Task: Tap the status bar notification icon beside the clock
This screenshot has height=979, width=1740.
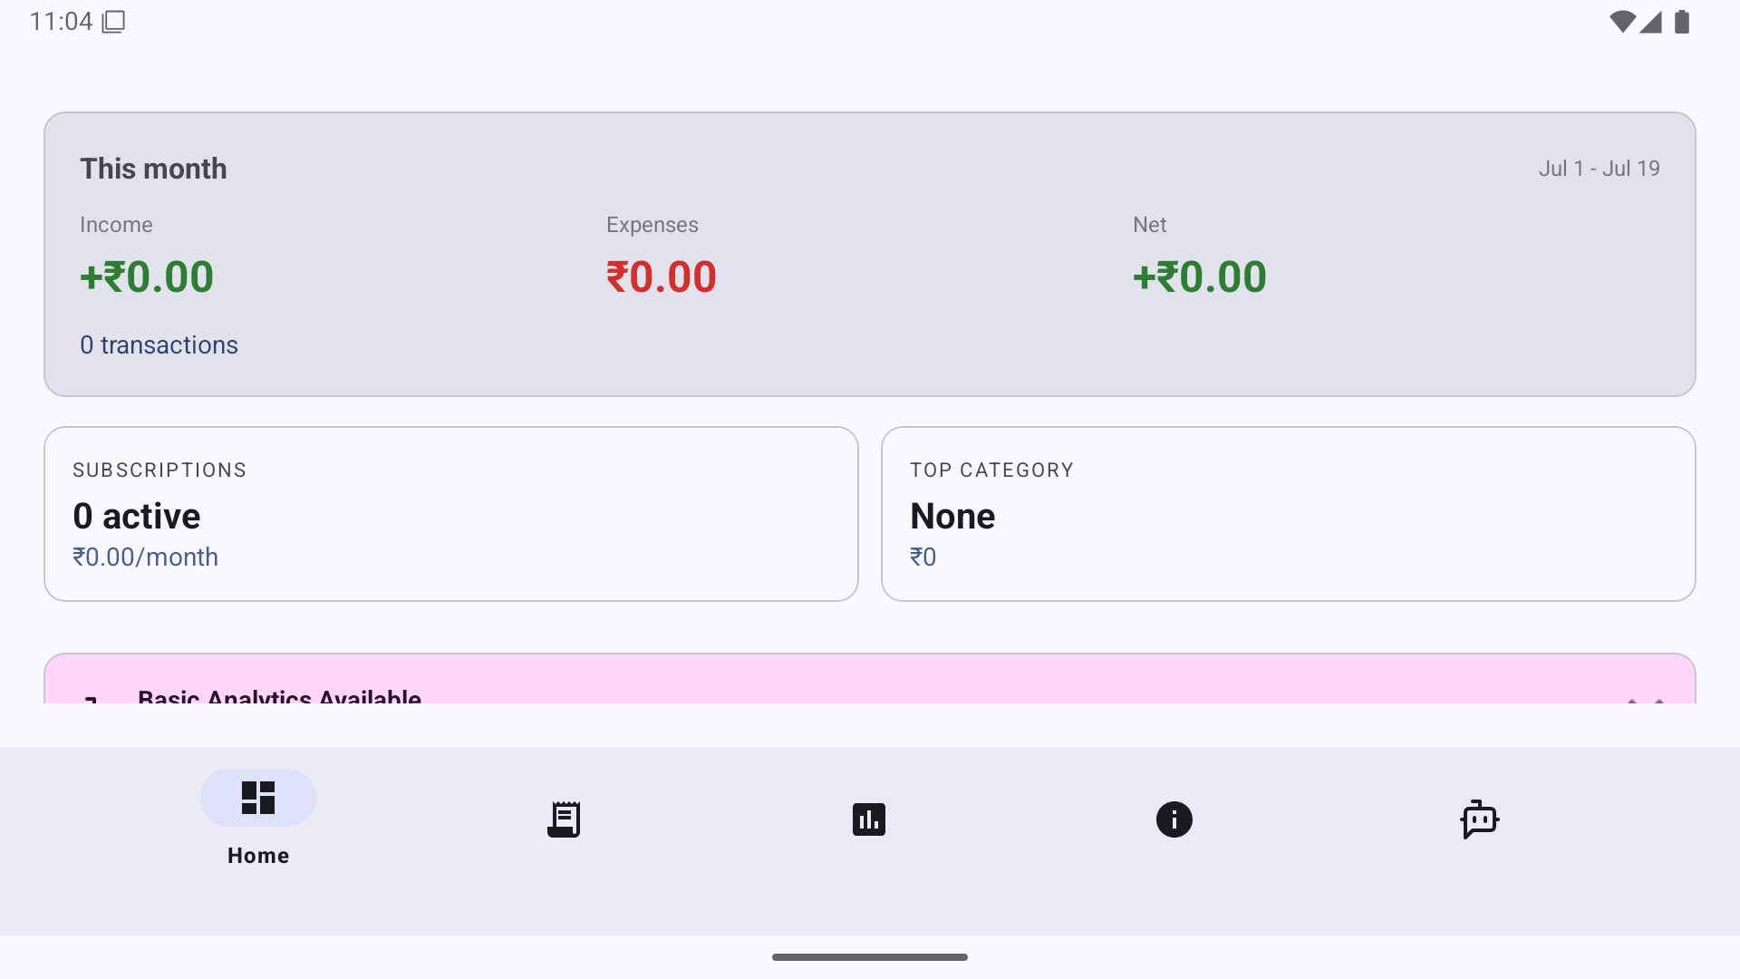Action: (113, 22)
